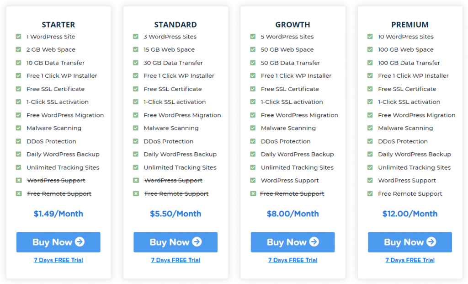Click the check icon beside Premium Unlimited Tracking Sites

point(370,167)
